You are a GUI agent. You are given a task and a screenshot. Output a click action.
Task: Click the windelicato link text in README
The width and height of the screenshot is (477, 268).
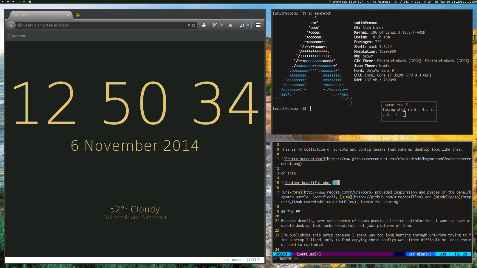(x=447, y=197)
